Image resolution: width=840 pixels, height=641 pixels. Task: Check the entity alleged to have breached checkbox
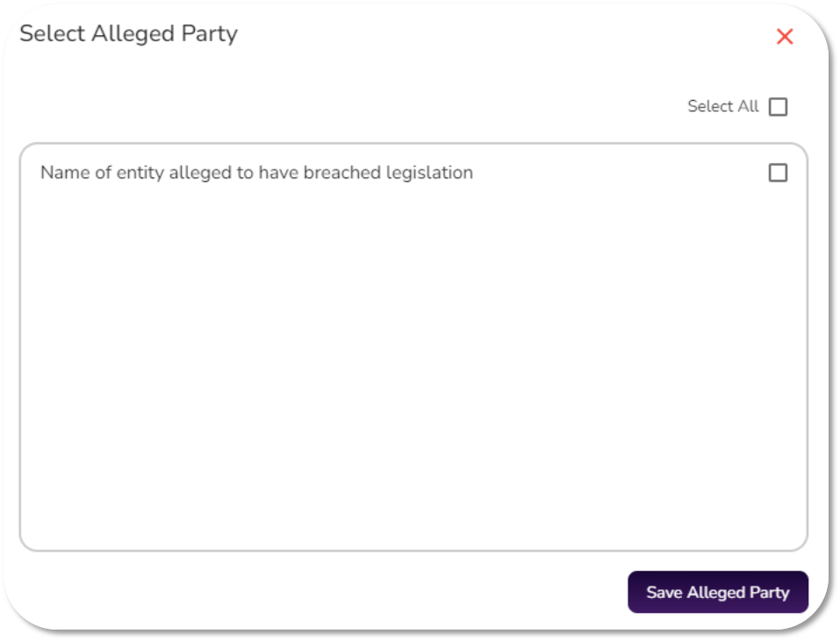pos(778,173)
